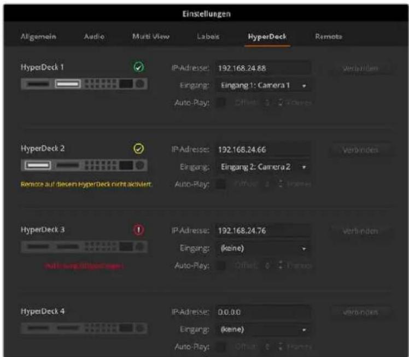Click Verbinden button for HyperDeck 3
Image resolution: width=409 pixels, height=357 pixels.
360,231
